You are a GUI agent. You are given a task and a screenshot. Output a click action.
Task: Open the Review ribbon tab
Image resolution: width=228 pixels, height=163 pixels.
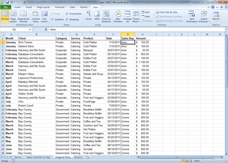tap(84, 7)
